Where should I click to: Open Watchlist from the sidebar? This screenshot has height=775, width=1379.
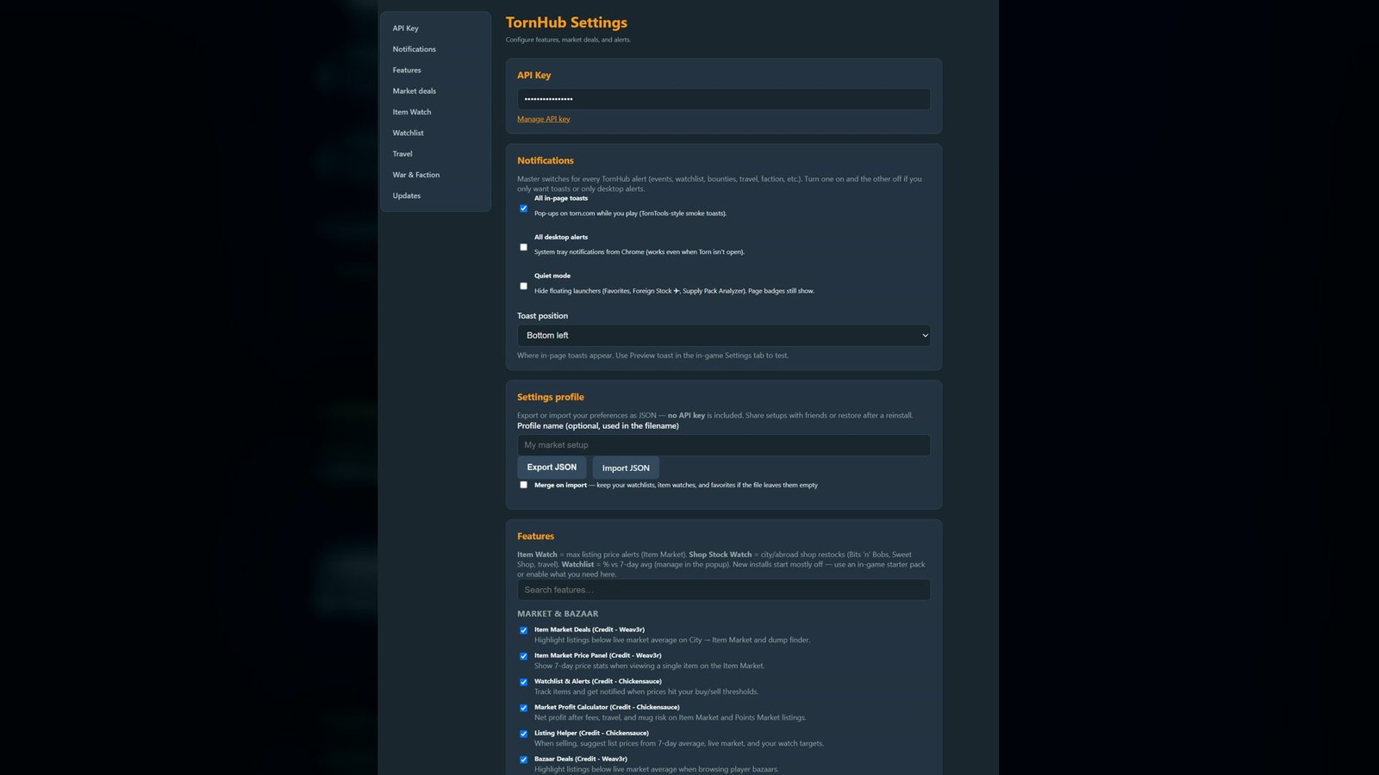(409, 133)
